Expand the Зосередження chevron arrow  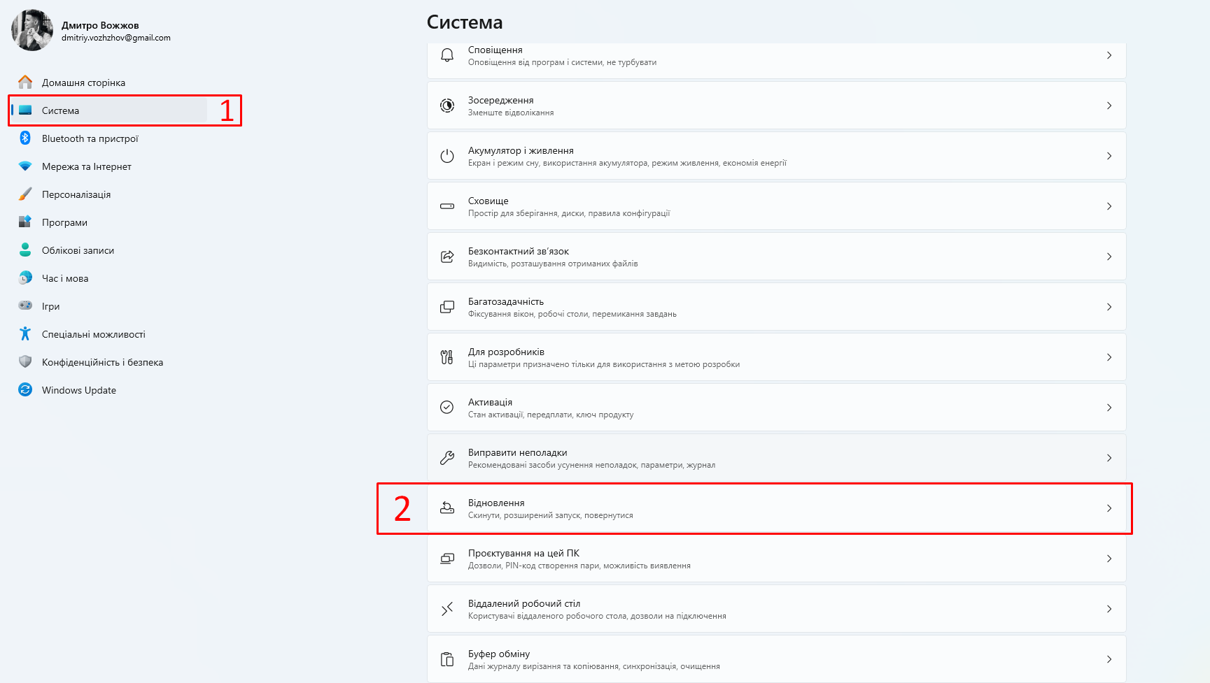pos(1109,106)
